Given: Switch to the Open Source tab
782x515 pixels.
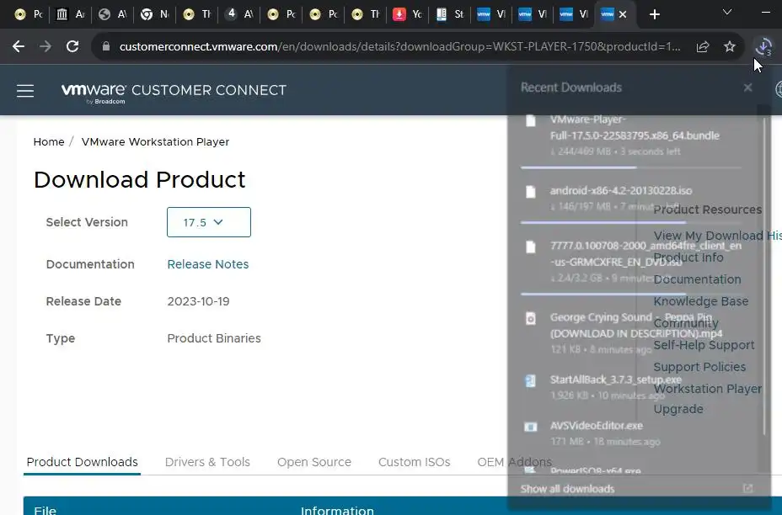Looking at the screenshot, I should (x=314, y=462).
